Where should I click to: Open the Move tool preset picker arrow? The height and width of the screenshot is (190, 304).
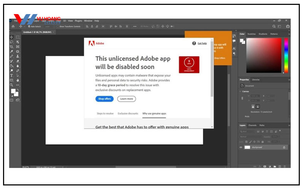click(25, 27)
